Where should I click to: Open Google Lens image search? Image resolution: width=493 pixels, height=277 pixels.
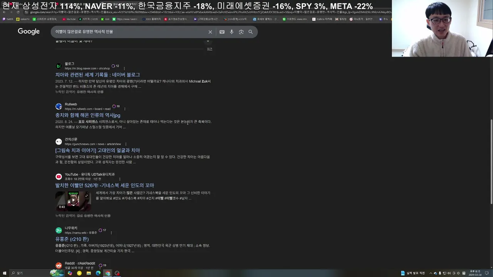[241, 32]
